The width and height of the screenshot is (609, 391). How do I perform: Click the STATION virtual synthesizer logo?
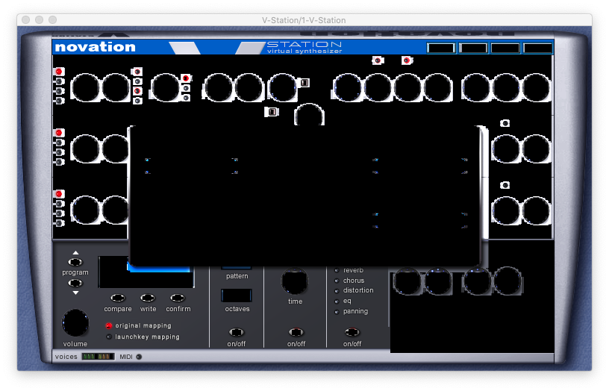coord(304,47)
